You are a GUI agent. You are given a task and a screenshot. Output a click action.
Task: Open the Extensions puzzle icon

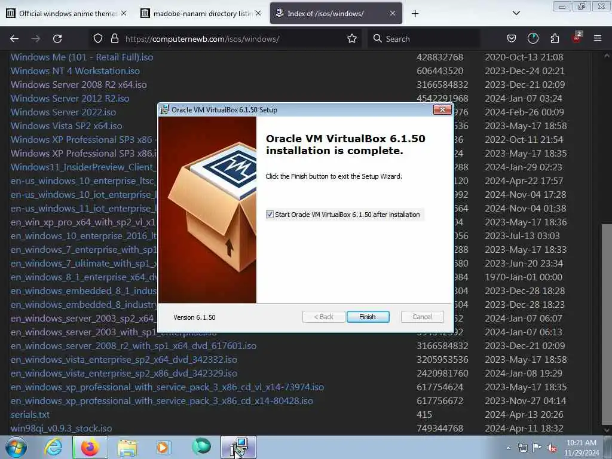[x=555, y=39]
